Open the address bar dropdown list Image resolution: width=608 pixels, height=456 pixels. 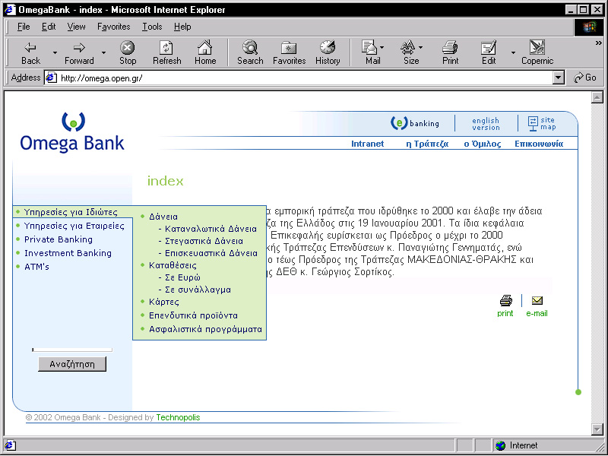click(558, 78)
